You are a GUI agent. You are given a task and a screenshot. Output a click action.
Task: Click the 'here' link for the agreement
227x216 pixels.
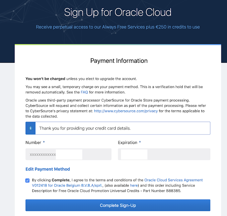pos(134,185)
